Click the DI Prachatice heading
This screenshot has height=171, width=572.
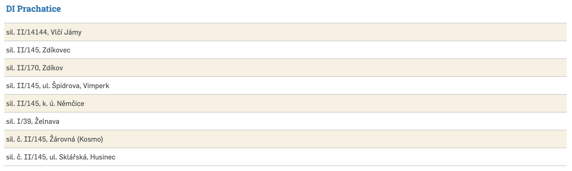(x=33, y=9)
